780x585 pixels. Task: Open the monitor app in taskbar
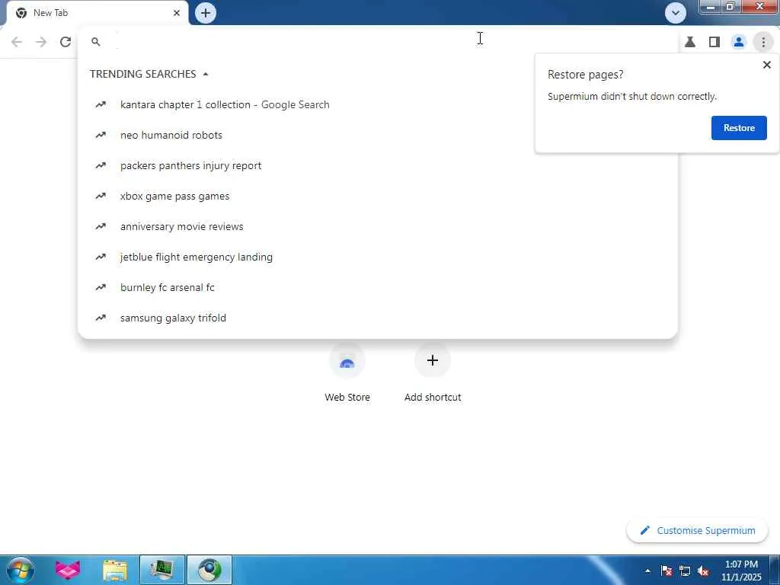click(161, 570)
